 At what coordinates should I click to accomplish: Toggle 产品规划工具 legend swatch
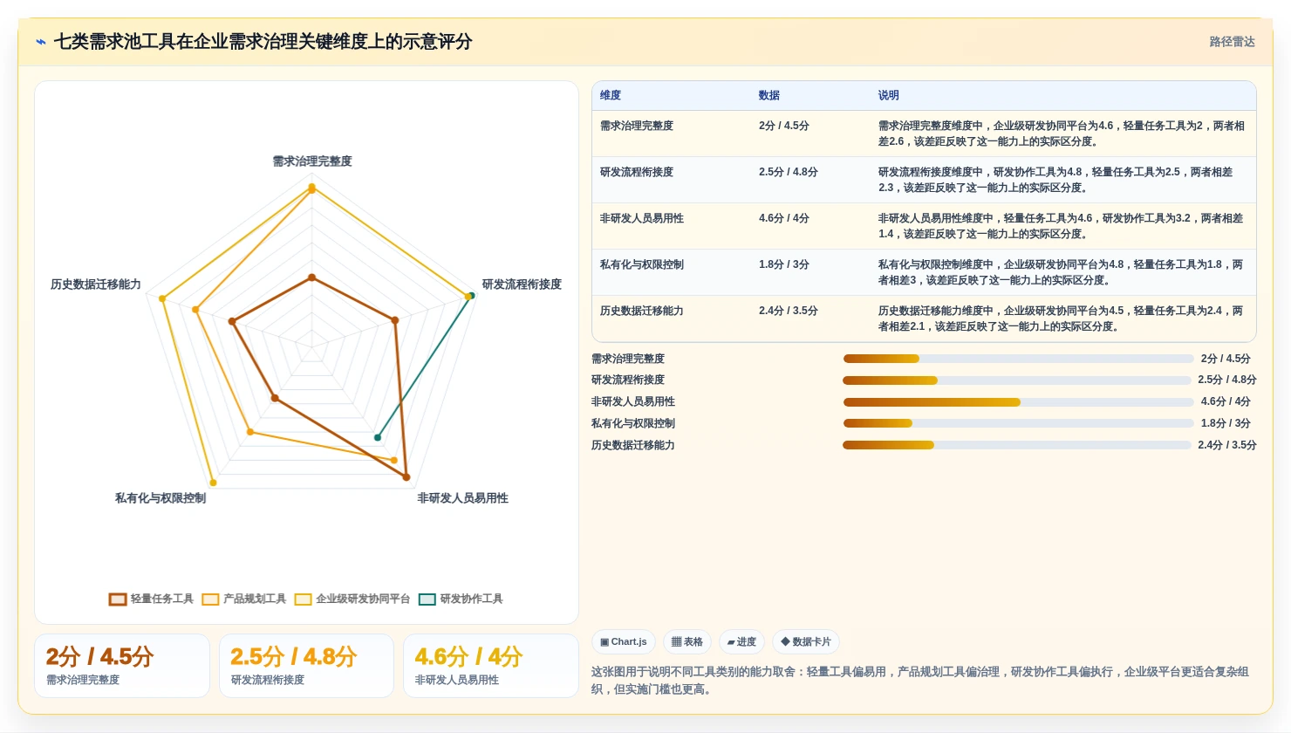pos(210,599)
